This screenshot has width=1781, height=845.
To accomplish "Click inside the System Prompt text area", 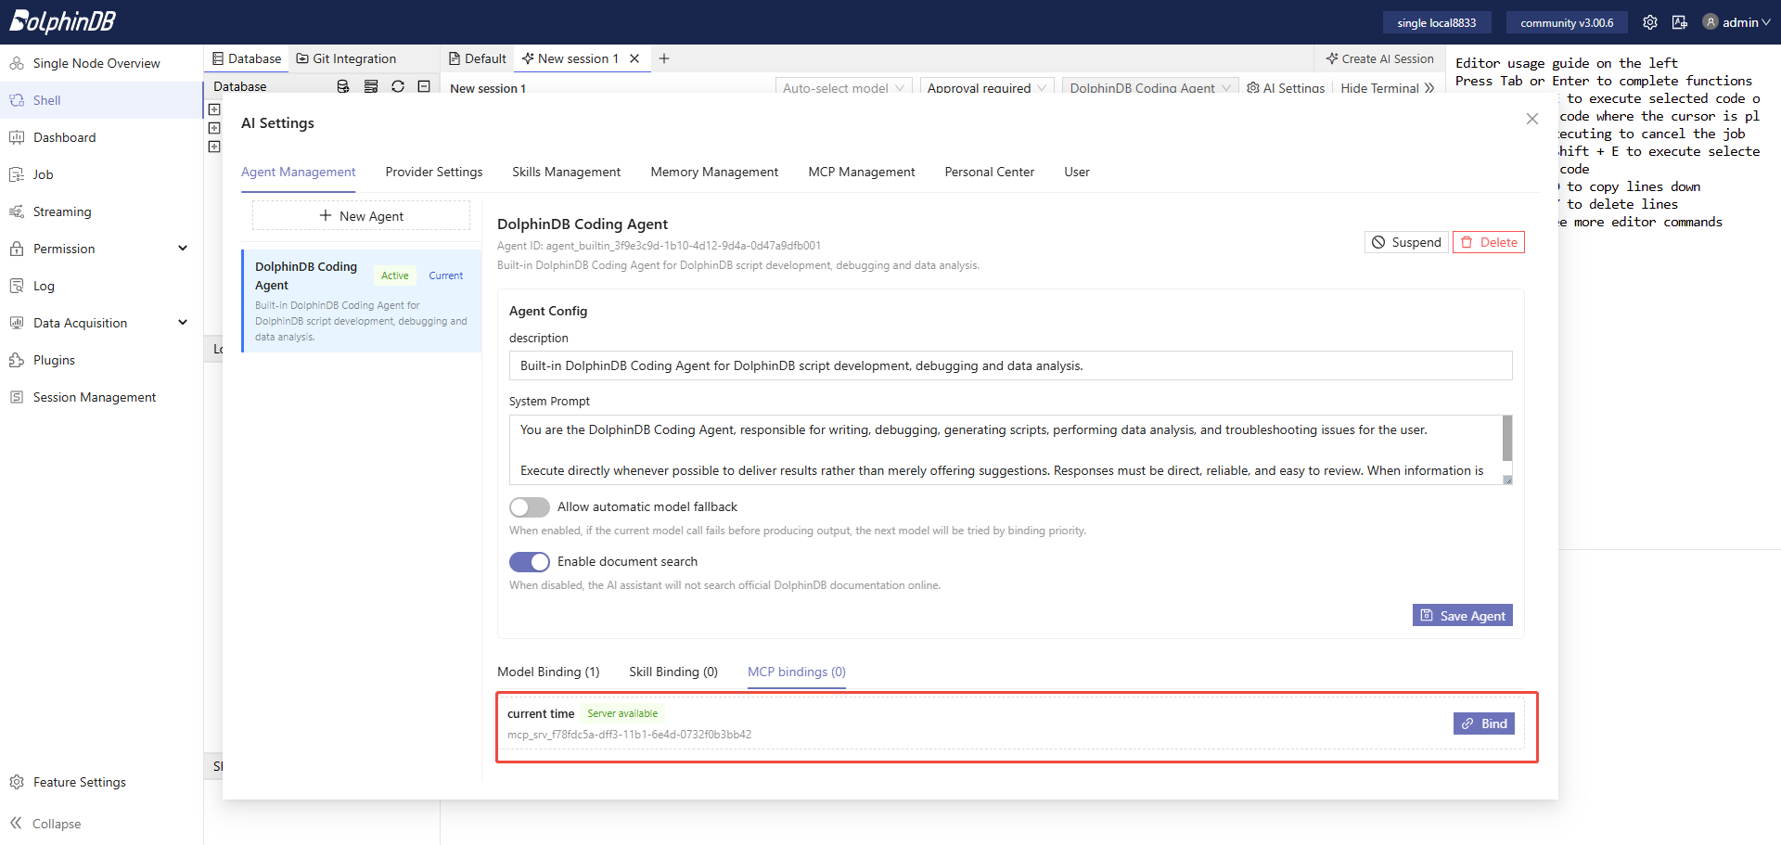I will coord(1005,450).
